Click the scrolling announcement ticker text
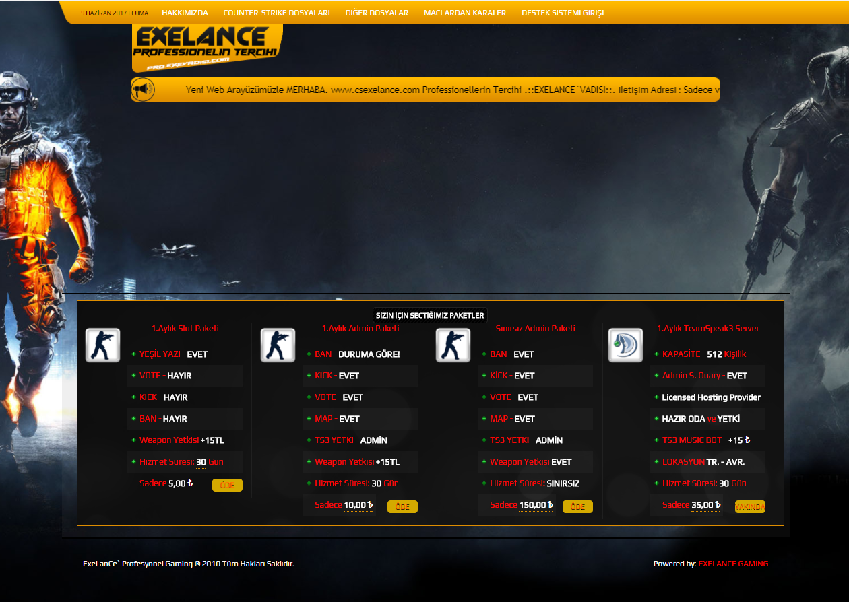 click(x=453, y=90)
